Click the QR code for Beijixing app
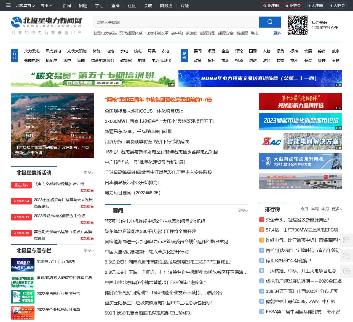 [298, 25]
